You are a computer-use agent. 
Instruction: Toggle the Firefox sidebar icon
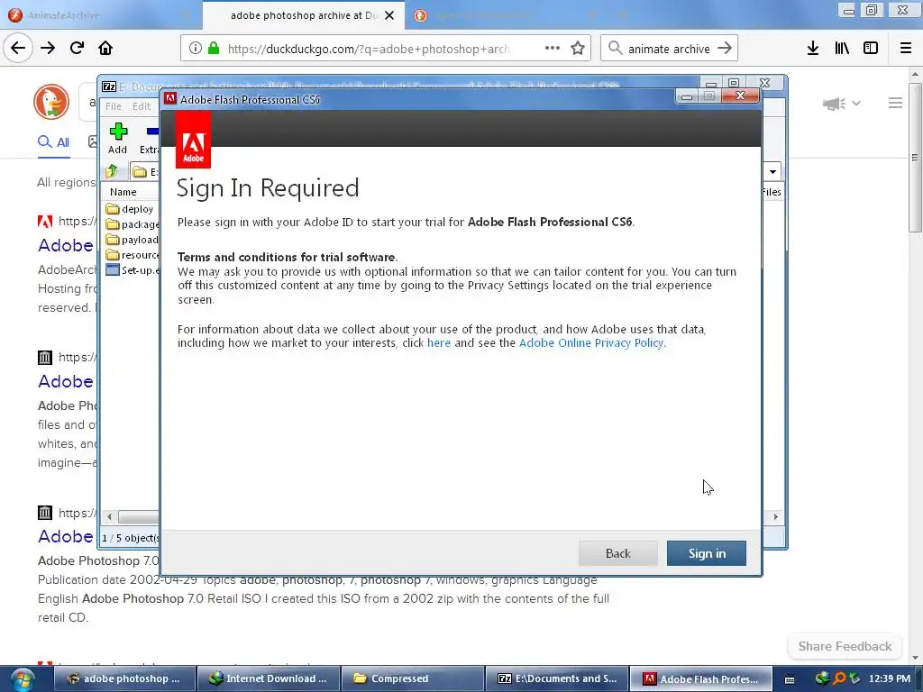(871, 49)
